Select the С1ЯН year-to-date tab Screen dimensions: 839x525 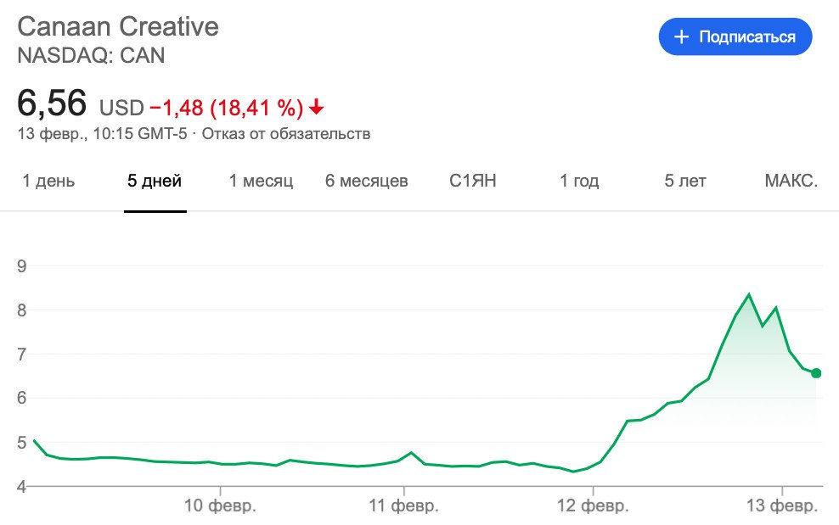pos(473,181)
